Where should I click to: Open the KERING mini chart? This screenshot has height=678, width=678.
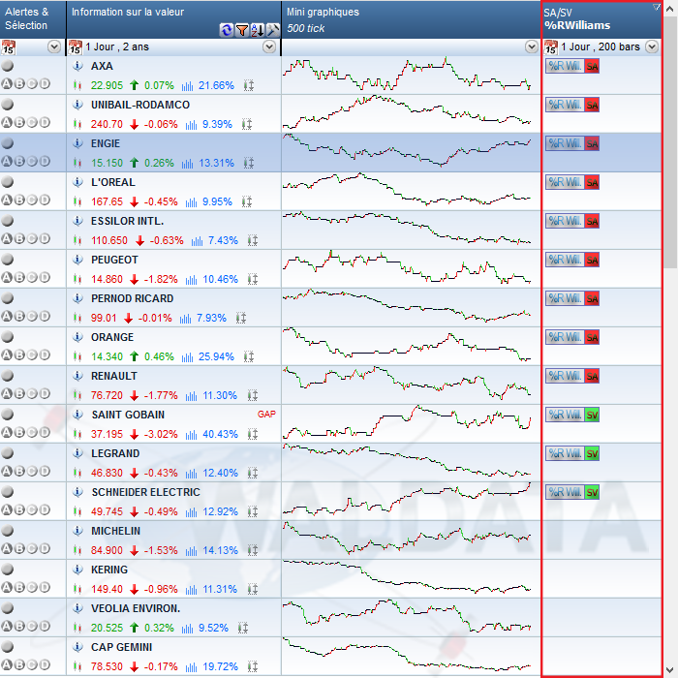point(407,577)
